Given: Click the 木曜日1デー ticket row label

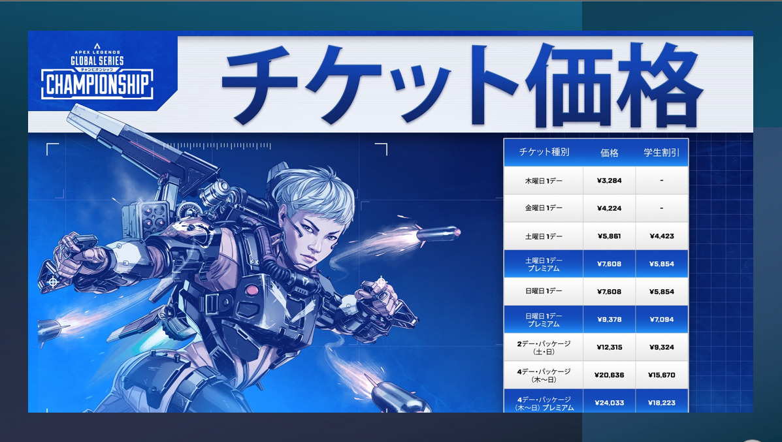Looking at the screenshot, I should click(543, 181).
